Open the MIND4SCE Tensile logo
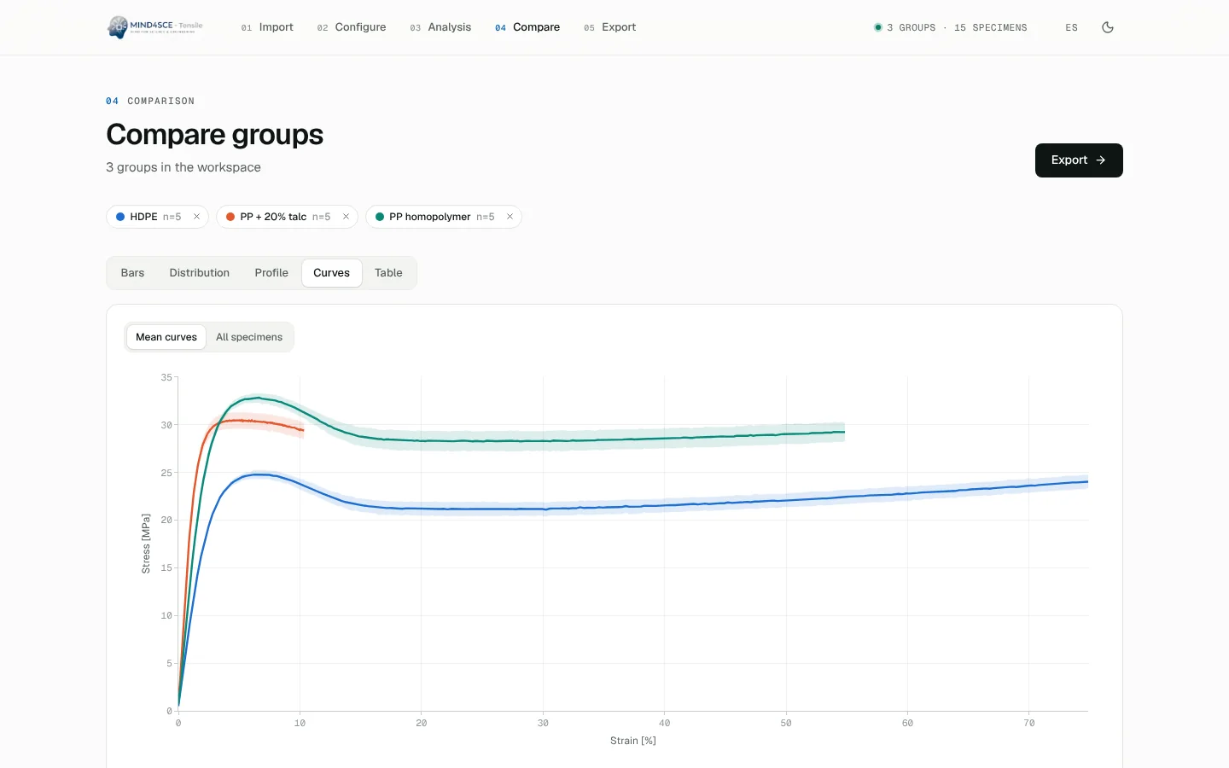Viewport: 1229px width, 768px height. point(154,27)
